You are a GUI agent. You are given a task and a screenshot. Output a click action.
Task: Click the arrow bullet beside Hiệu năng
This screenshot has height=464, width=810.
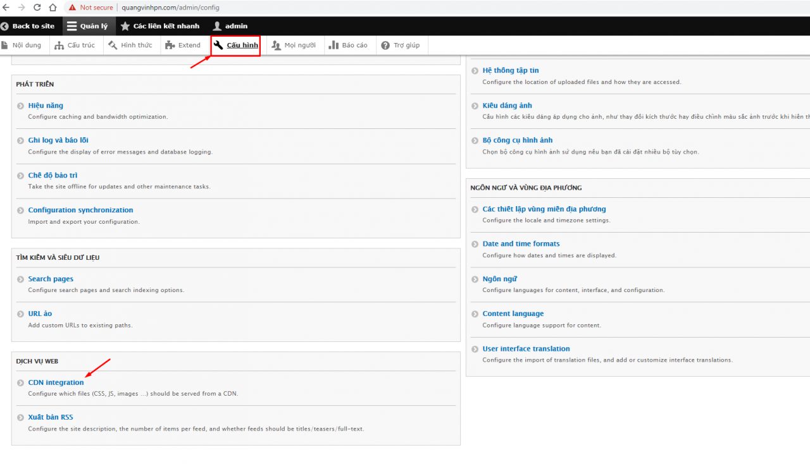pyautogui.click(x=21, y=106)
